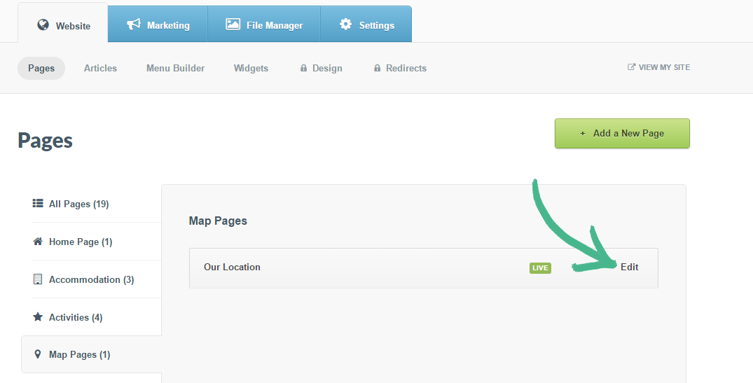Screen dimensions: 753x383
Task: Click the LIVE status badge
Action: click(x=540, y=267)
